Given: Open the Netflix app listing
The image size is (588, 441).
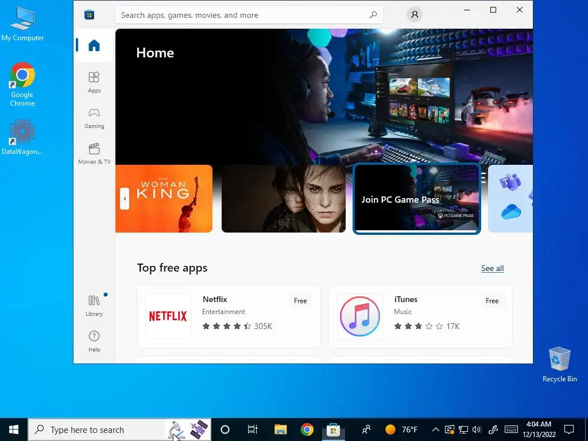Looking at the screenshot, I should pos(229,316).
